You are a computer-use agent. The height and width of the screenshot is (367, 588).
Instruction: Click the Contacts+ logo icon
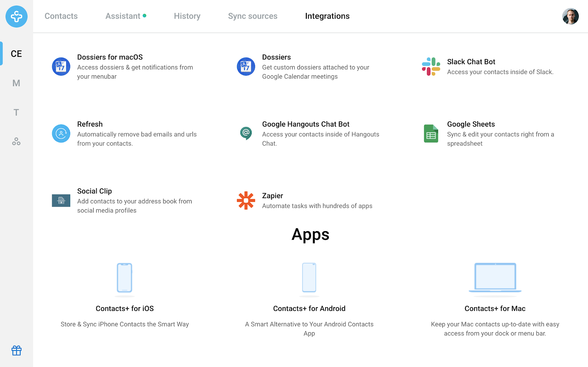click(17, 17)
